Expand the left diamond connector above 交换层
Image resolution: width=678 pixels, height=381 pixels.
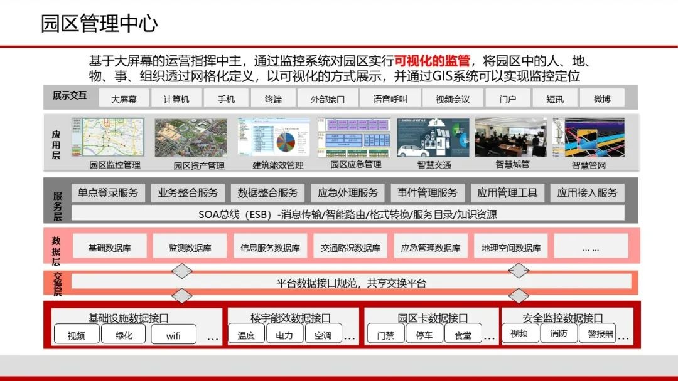coord(181,271)
